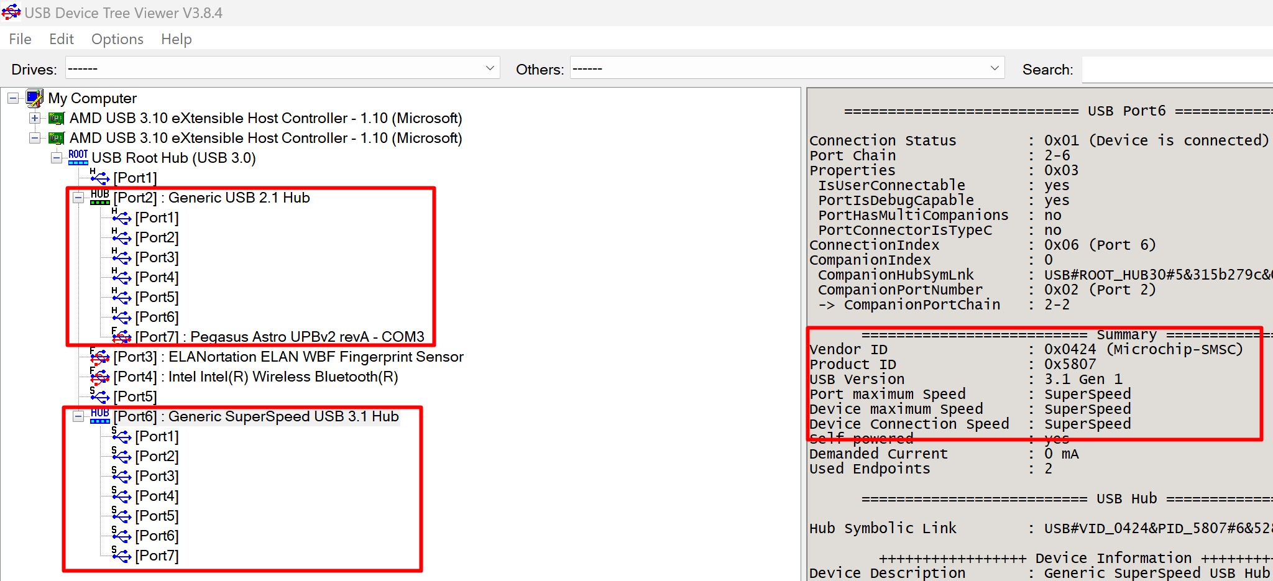Collapse the second AMD USB Host Controller
The image size is (1273, 581).
(35, 138)
